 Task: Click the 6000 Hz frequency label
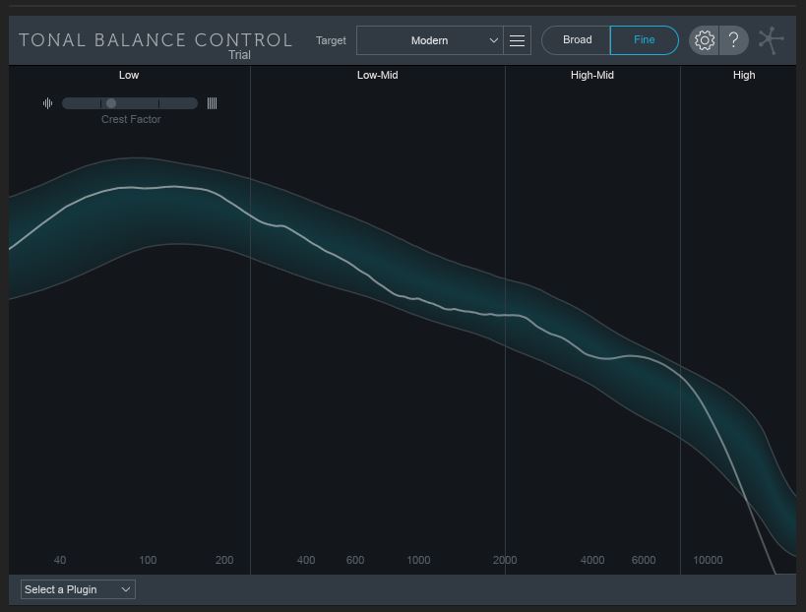643,560
